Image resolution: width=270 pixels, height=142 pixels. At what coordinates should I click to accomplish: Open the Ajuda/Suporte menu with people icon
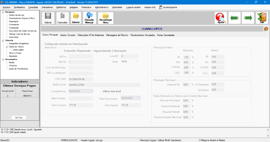click(168, 7)
